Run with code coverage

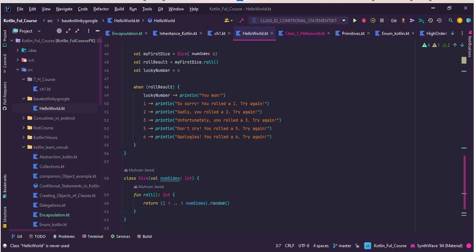click(x=373, y=20)
